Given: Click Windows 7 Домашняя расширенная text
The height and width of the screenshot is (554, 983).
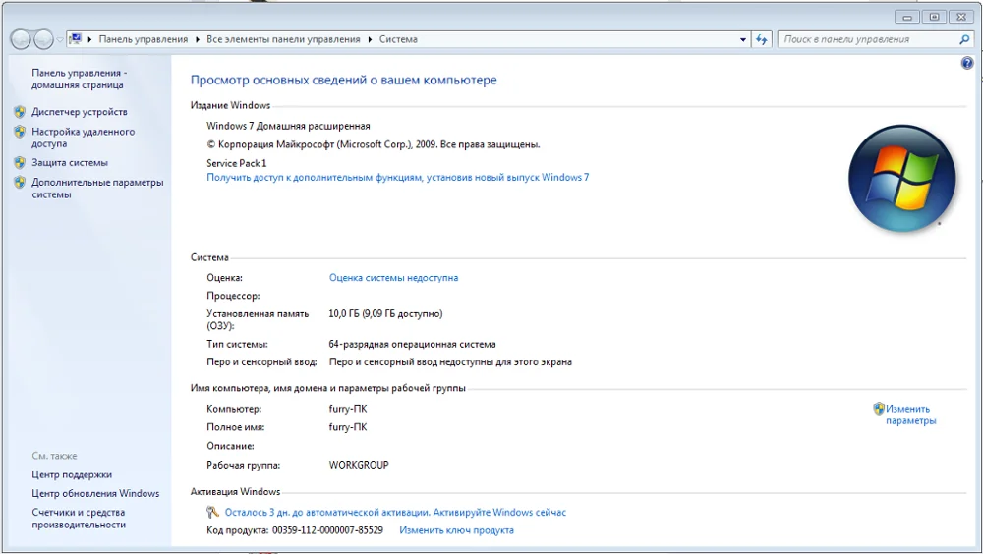Looking at the screenshot, I should [288, 126].
